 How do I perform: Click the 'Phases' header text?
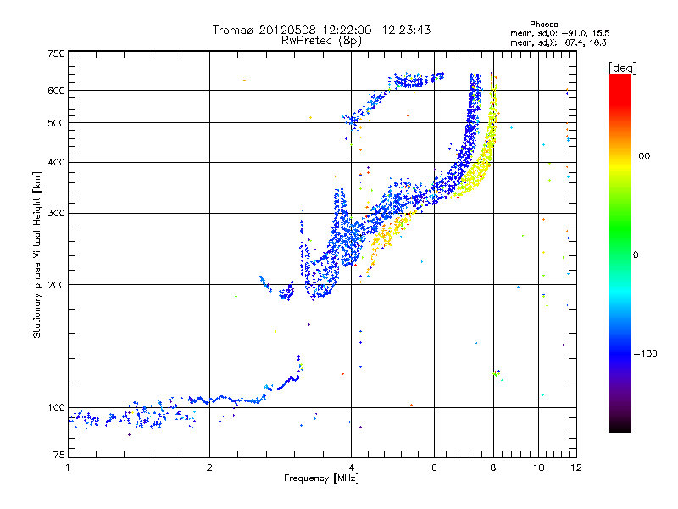click(x=543, y=25)
